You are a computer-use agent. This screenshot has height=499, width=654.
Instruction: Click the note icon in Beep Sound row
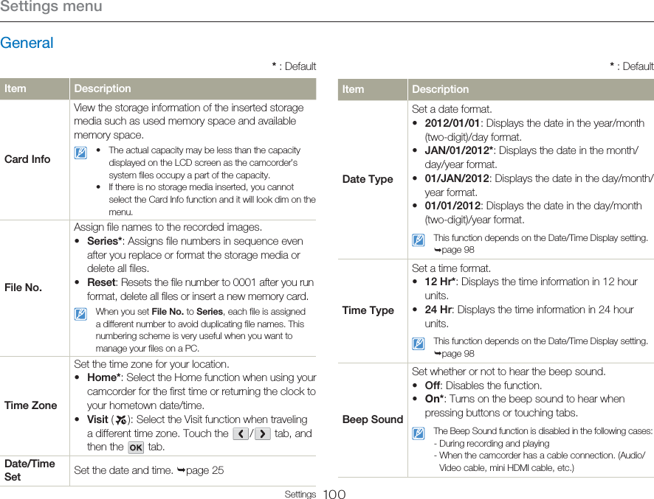coord(419,433)
